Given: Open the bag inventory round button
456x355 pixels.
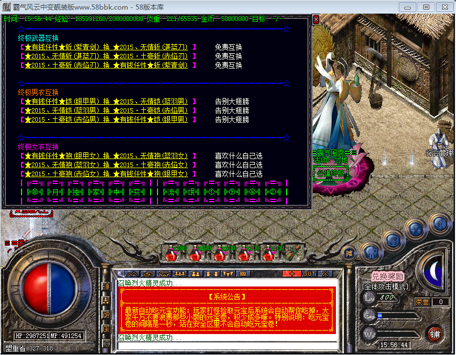Looking at the screenshot, I should coord(393,241).
